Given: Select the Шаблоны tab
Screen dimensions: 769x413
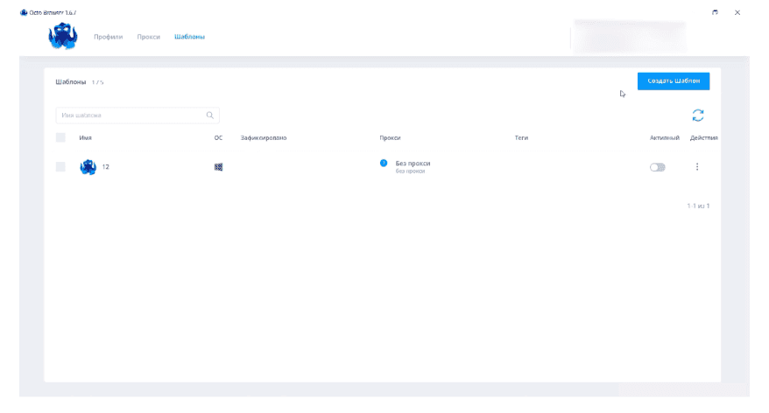Looking at the screenshot, I should [x=189, y=37].
